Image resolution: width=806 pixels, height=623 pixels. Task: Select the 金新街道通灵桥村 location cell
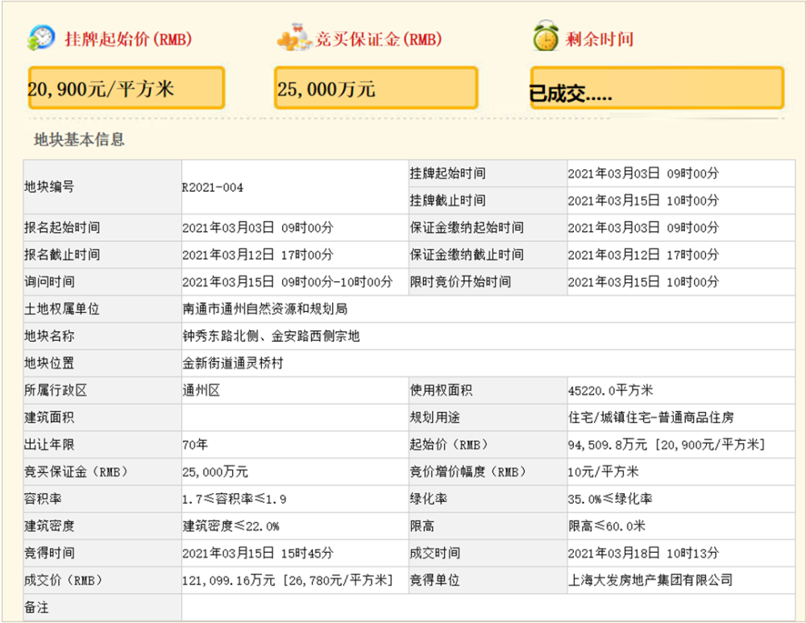(488, 363)
